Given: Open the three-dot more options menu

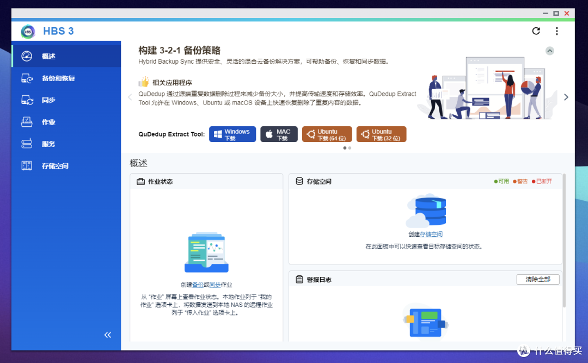Looking at the screenshot, I should [x=556, y=31].
